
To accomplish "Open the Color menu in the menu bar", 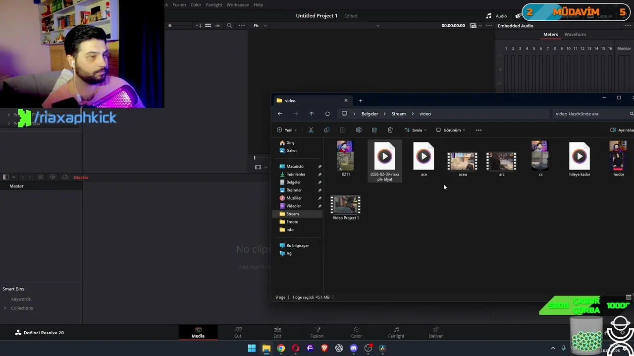I will 196,4.
